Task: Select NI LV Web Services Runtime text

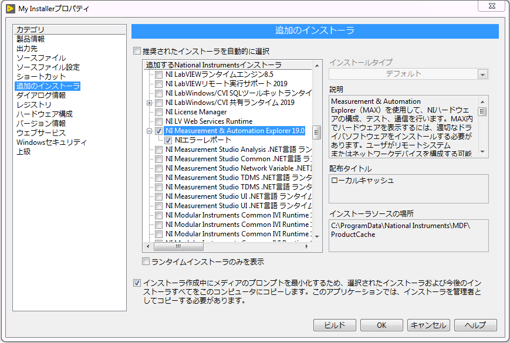Action: pos(209,121)
